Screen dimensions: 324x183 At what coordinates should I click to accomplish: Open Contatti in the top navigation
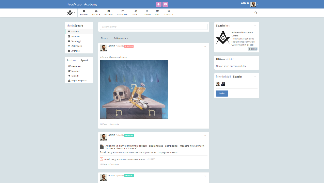tap(169, 13)
